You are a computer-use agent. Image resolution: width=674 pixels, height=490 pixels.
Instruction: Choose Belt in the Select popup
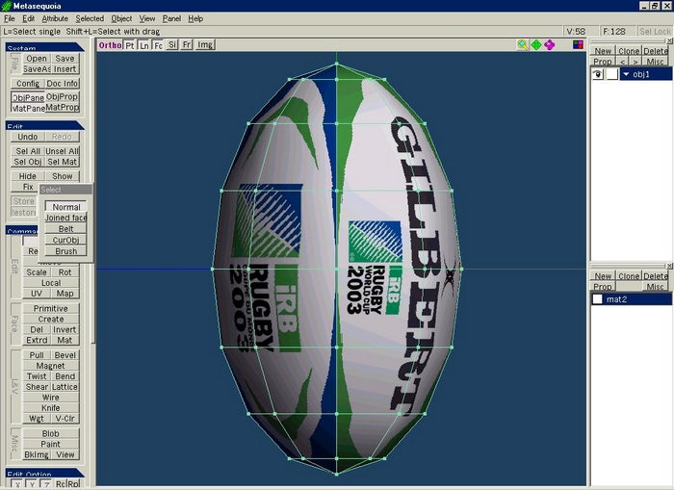(x=65, y=229)
